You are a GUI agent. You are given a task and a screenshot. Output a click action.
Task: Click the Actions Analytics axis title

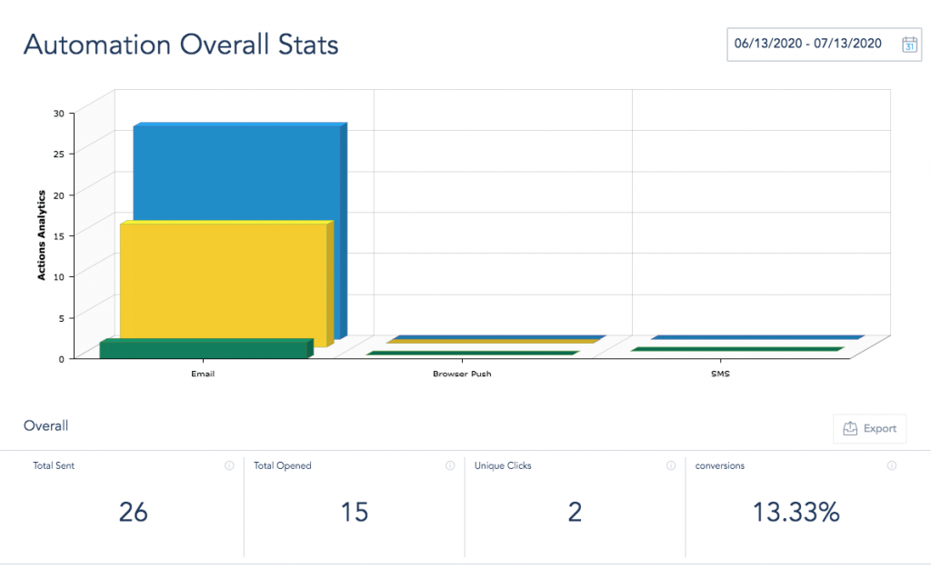click(x=41, y=235)
